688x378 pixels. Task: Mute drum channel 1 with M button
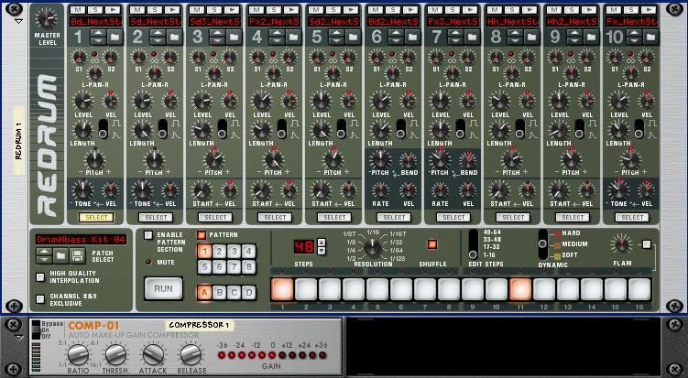(78, 10)
